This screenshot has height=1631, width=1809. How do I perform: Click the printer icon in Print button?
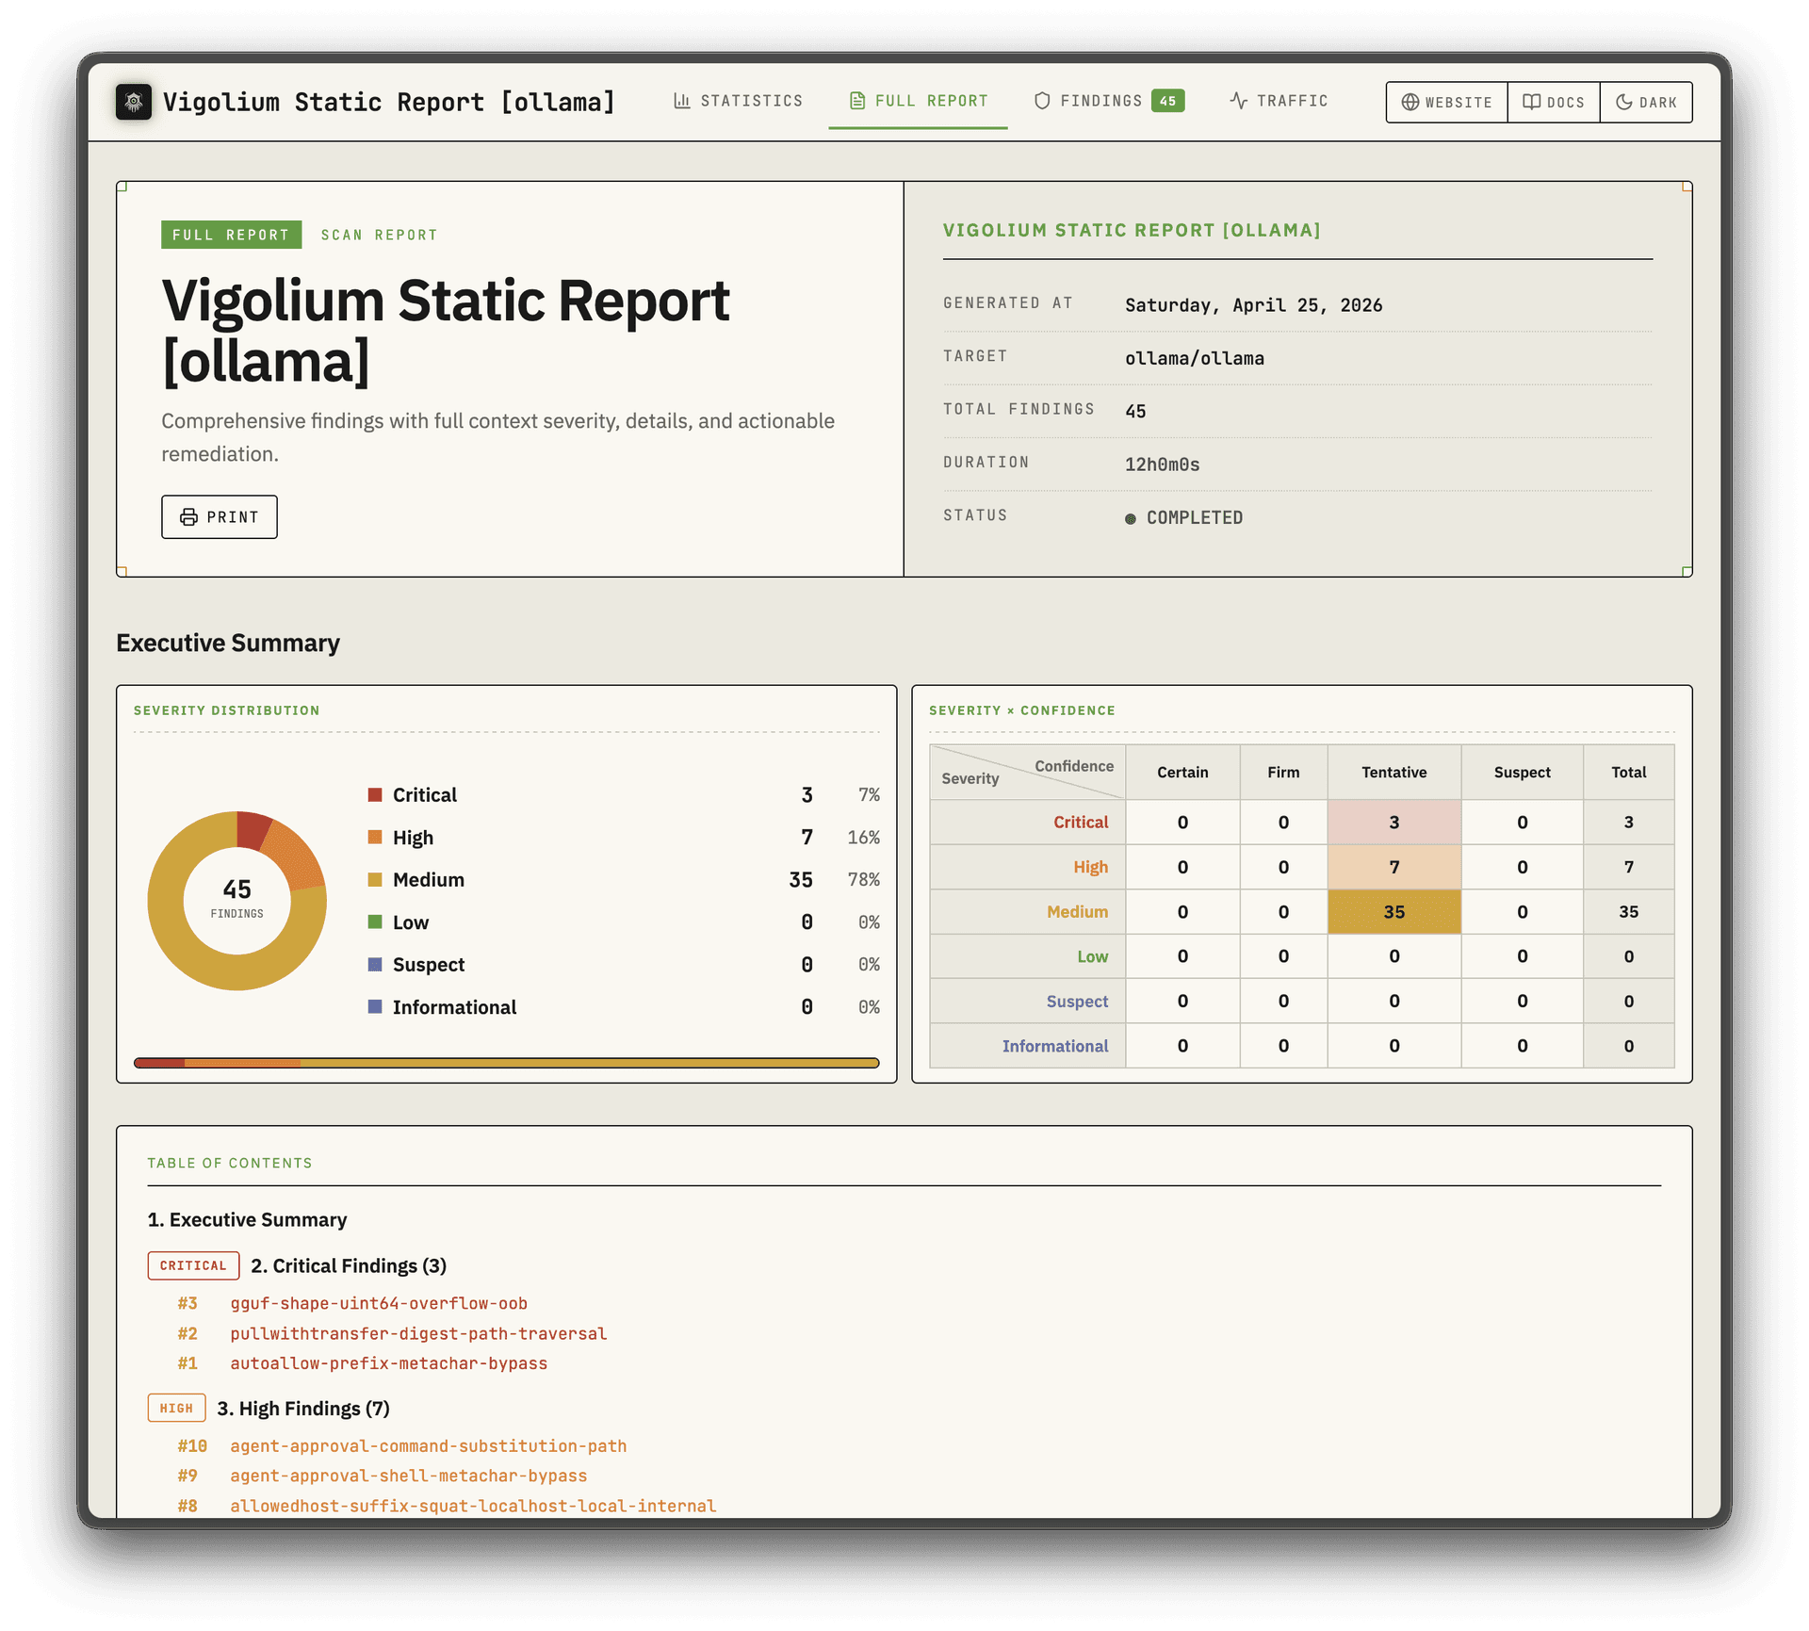pos(188,517)
